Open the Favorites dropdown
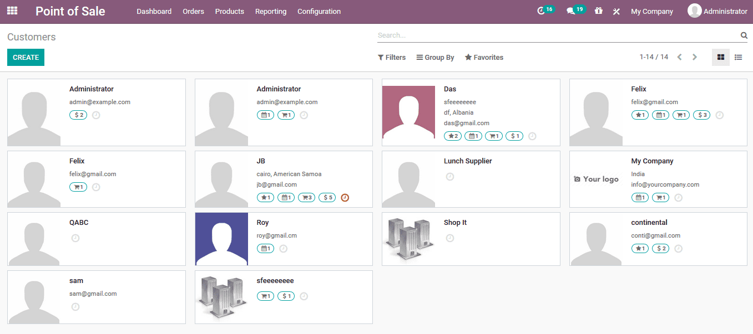This screenshot has height=334, width=753. (483, 56)
